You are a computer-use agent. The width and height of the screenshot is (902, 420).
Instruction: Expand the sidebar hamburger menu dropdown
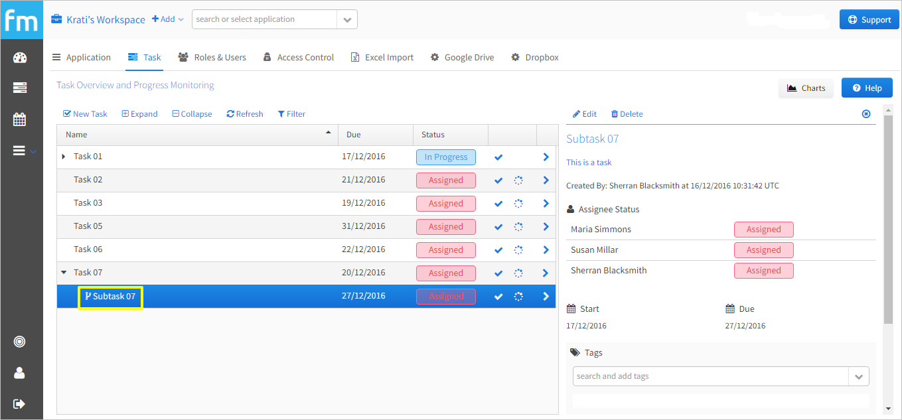25,151
